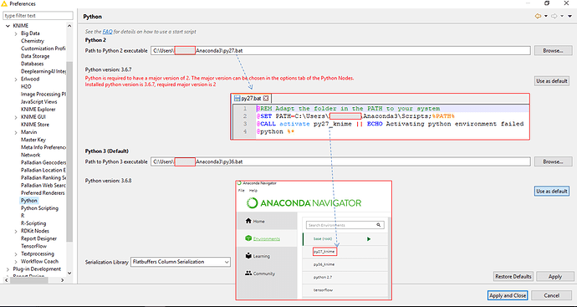Open Python Scripting preference page
This screenshot has height=307, width=577.
(39, 208)
